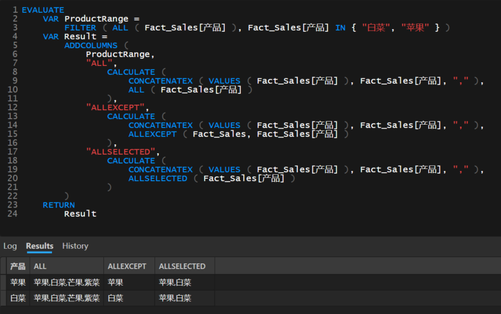Image resolution: width=501 pixels, height=314 pixels.
Task: Click Result on line 24
Action: tap(80, 214)
